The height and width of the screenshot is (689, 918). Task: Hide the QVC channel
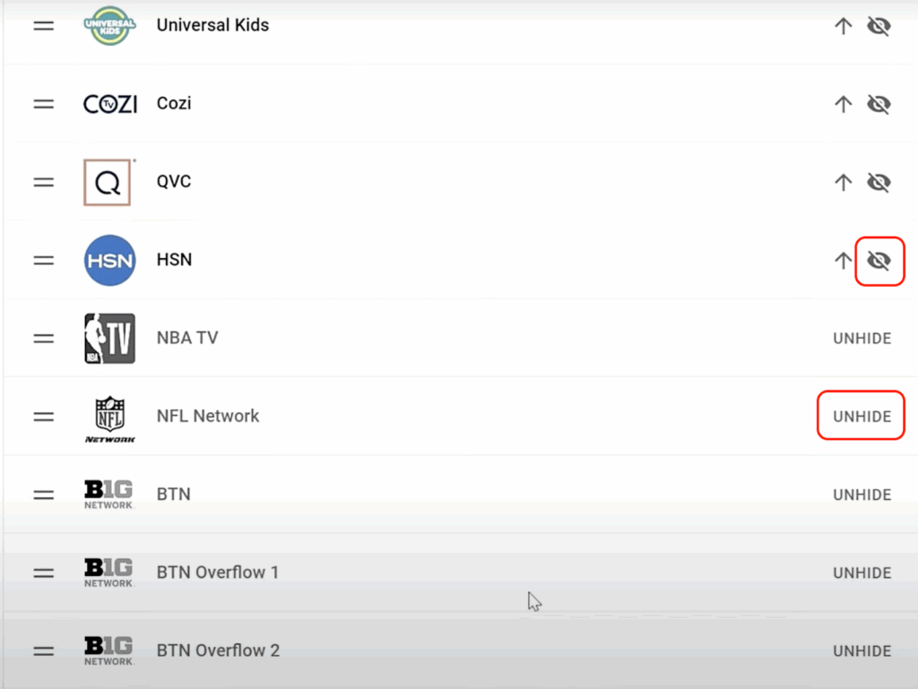click(x=879, y=183)
